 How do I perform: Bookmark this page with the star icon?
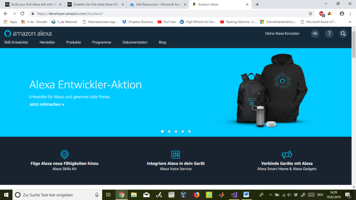pos(310,14)
